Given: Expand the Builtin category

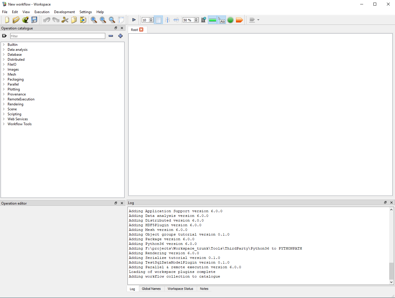Looking at the screenshot, I should pyautogui.click(x=4, y=45).
